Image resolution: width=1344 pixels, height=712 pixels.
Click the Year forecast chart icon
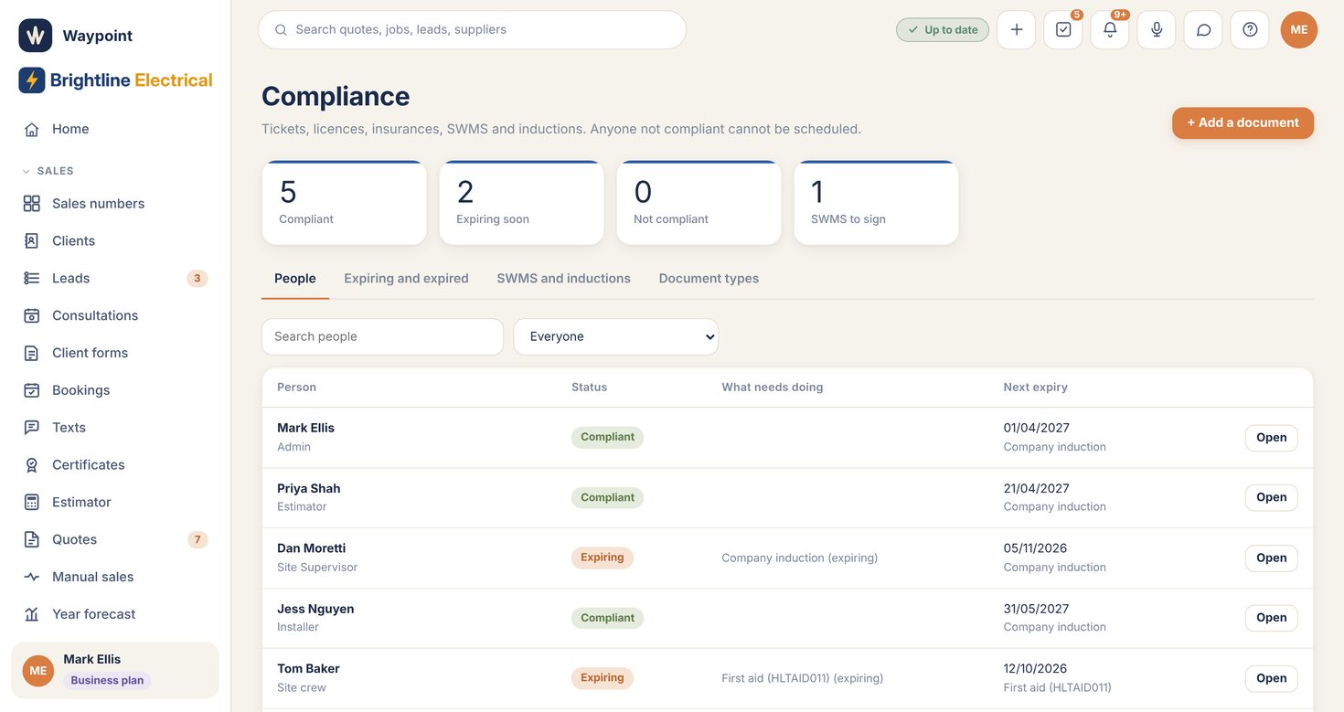click(32, 614)
